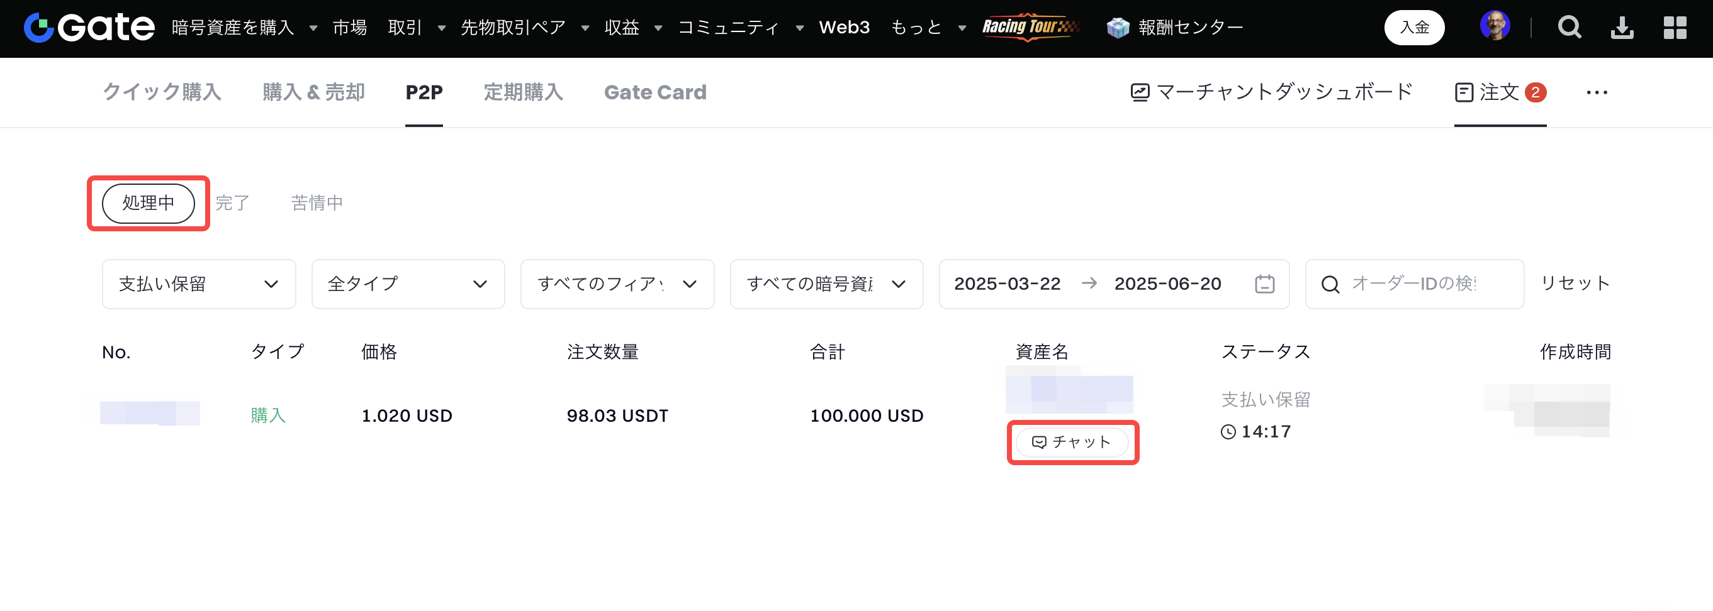The width and height of the screenshot is (1713, 611).
Task: Click the チャット button
Action: [1072, 443]
